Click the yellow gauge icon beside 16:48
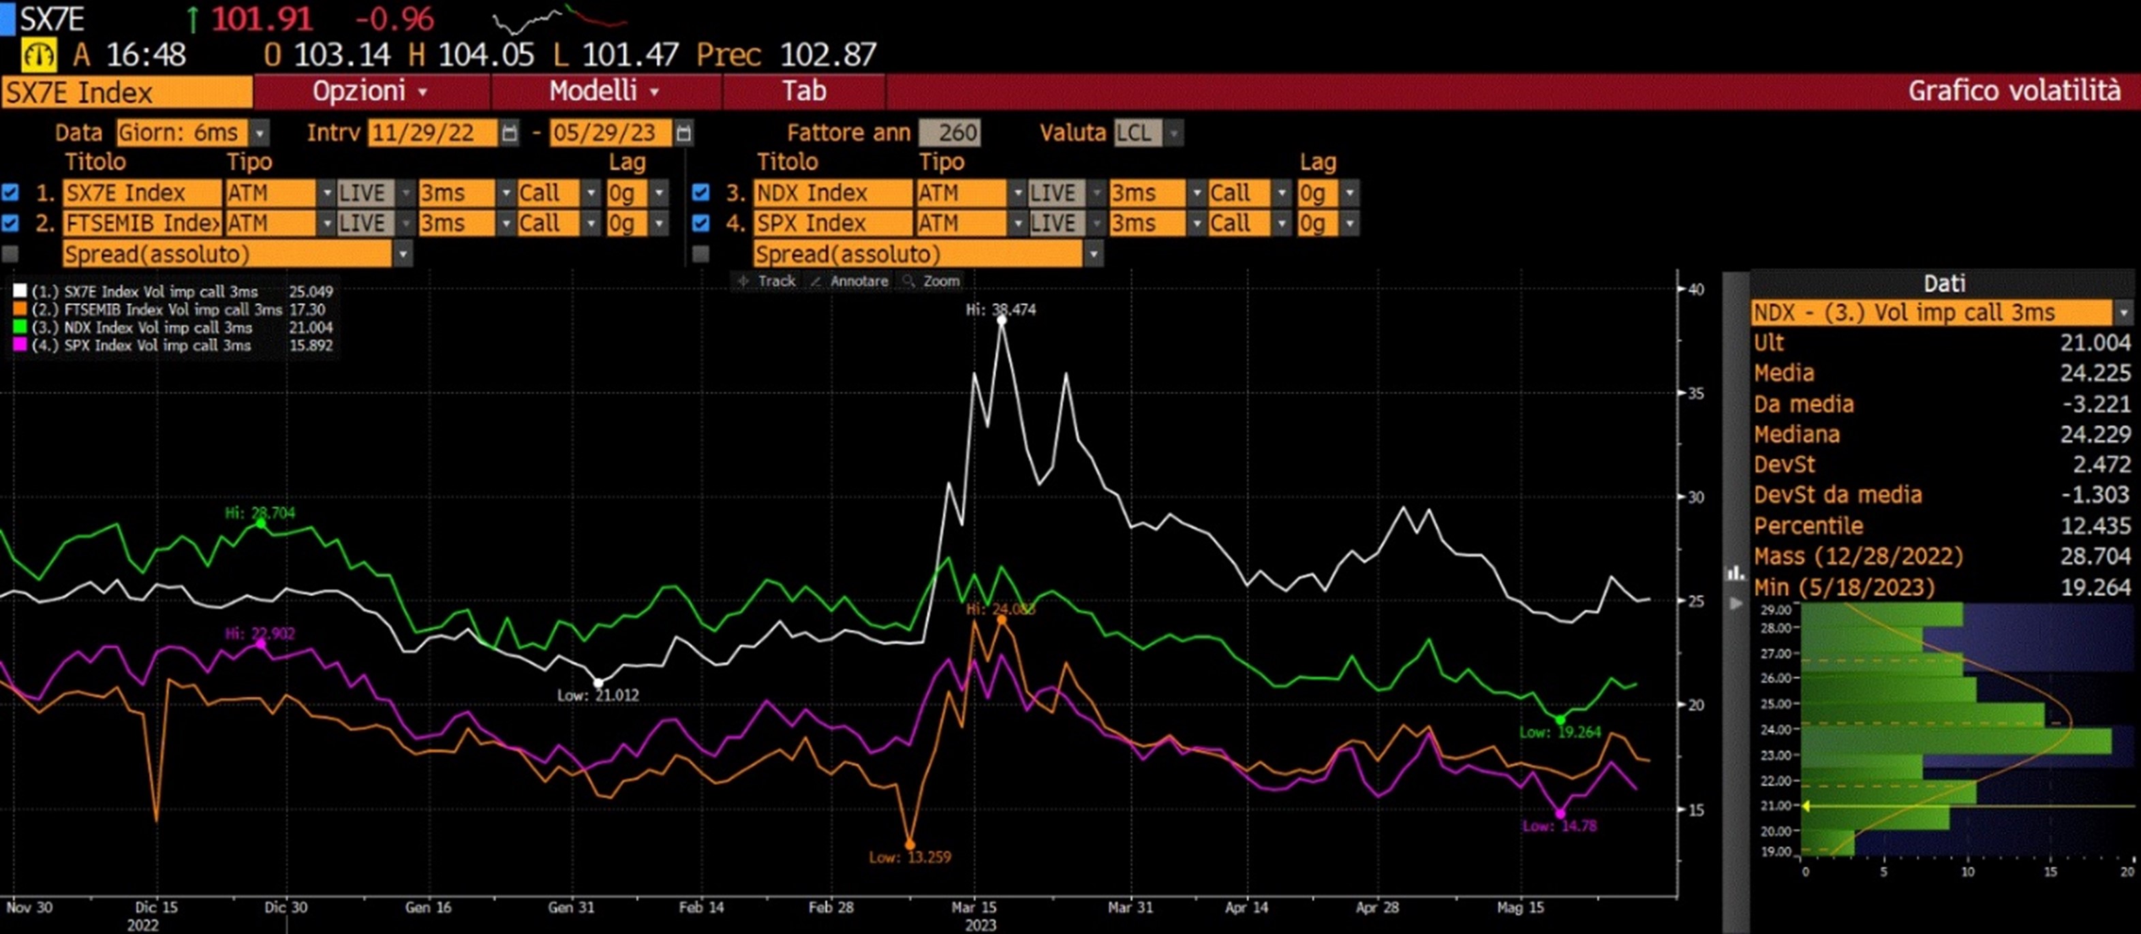 click(x=38, y=56)
